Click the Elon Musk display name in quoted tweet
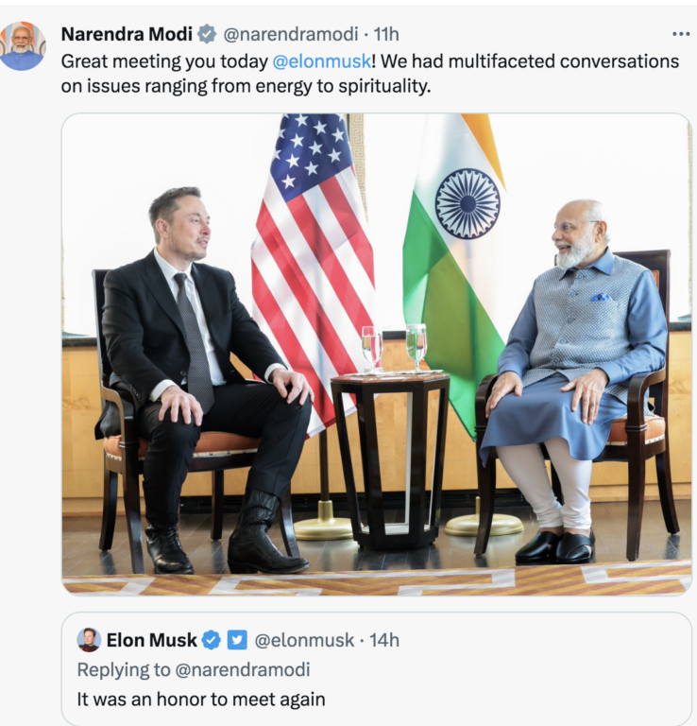Screen dimensions: 697x726 click(151, 640)
